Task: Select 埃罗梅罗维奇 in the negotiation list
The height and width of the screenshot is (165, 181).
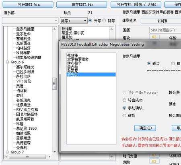Action: tap(78, 59)
